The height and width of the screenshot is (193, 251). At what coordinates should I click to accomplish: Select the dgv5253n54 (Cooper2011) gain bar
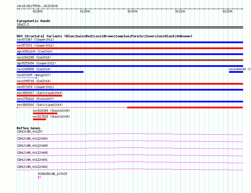pyautogui.click(x=130, y=66)
